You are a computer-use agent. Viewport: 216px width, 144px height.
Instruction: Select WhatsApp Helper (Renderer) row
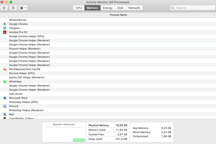click(x=108, y=110)
